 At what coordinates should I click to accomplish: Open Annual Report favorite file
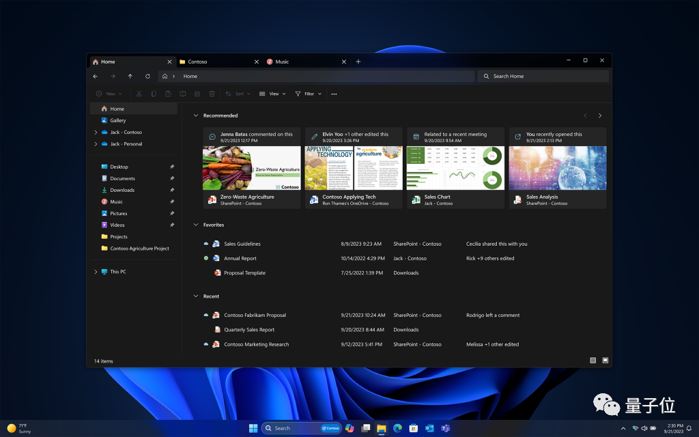coord(240,258)
